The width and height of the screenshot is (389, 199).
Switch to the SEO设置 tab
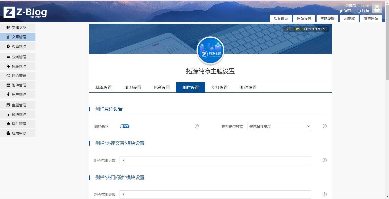pos(133,87)
